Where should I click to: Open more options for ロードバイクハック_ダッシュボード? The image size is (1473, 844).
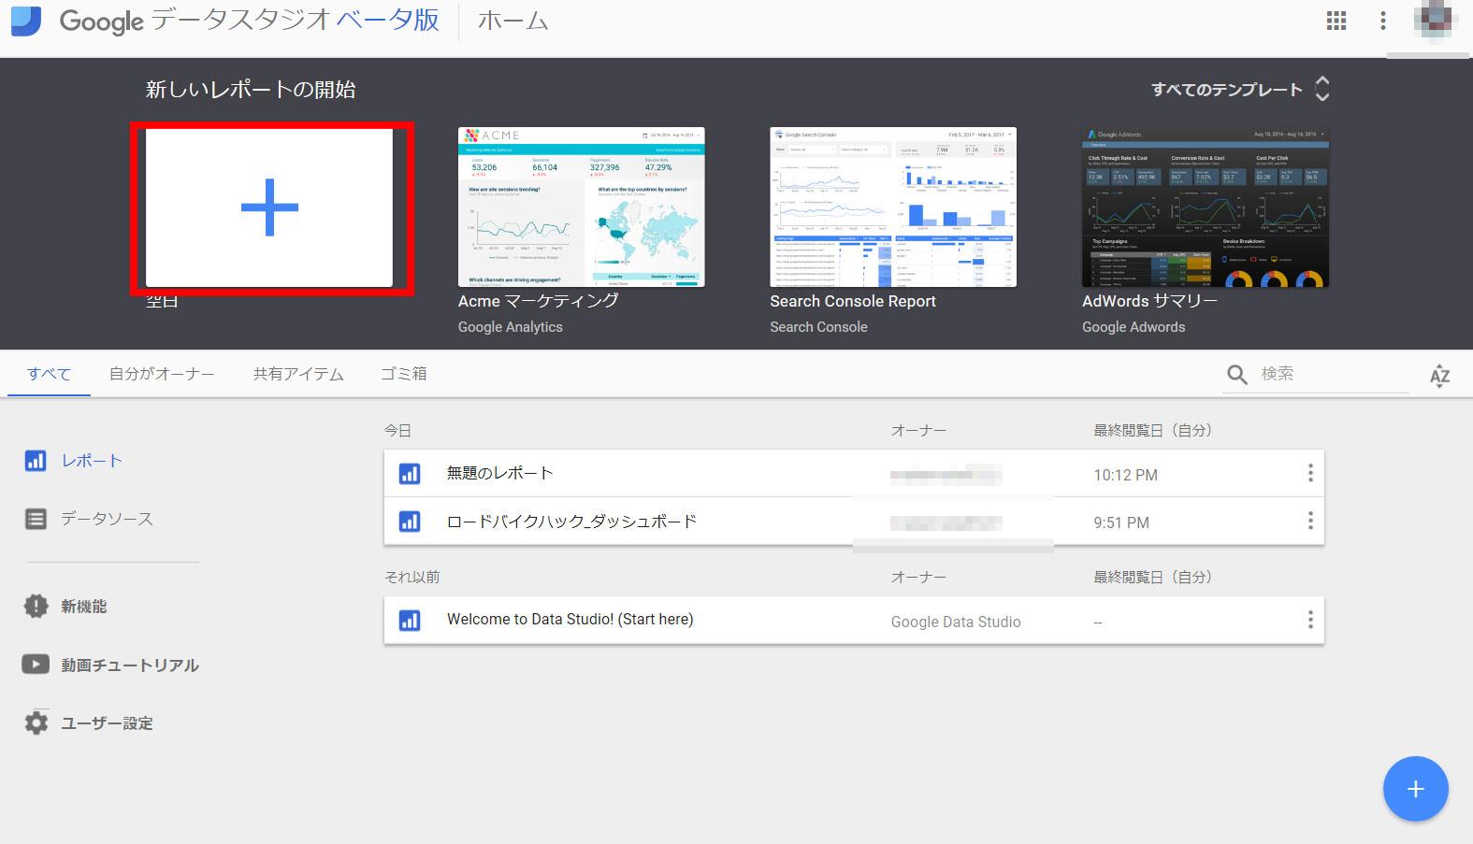coord(1310,521)
